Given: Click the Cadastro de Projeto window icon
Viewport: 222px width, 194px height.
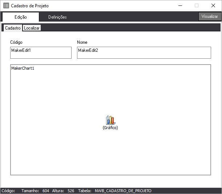Looking at the screenshot, I should 6,6.
